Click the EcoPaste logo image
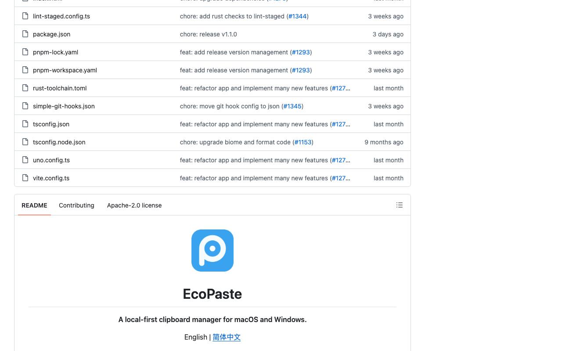Screen dimensions: 562x351 point(213,251)
